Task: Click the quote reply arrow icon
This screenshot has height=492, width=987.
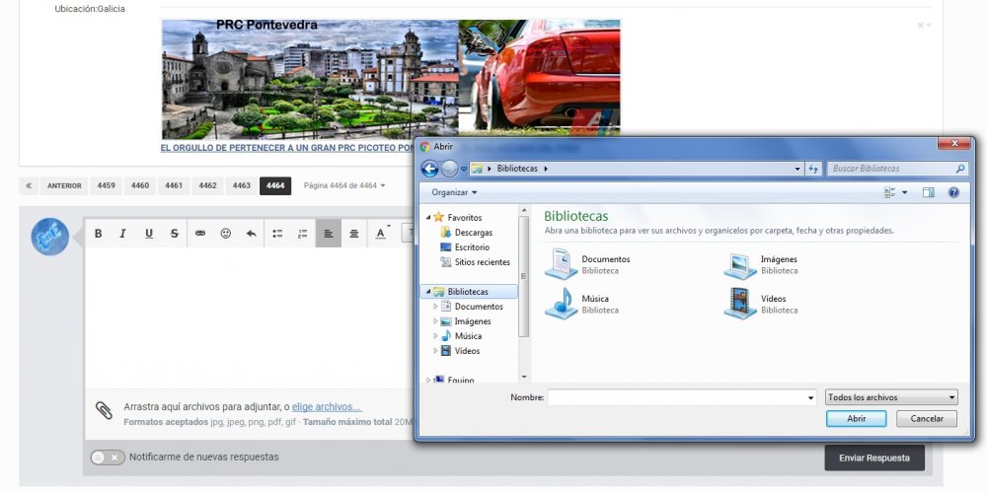Action: (x=251, y=234)
